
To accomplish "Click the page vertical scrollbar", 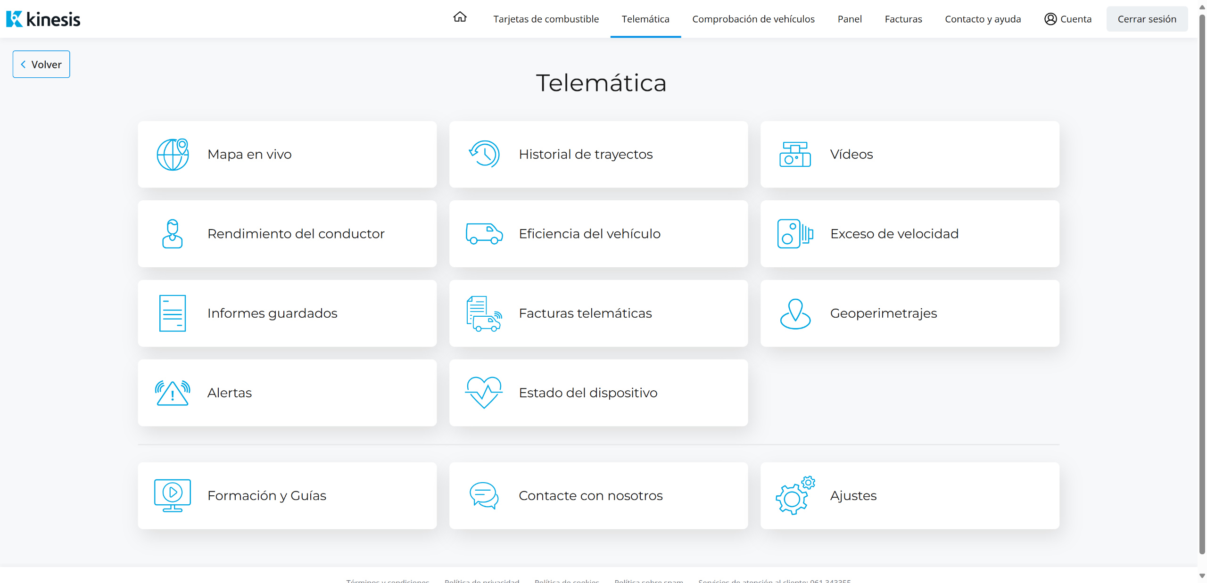I will pos(1202,283).
